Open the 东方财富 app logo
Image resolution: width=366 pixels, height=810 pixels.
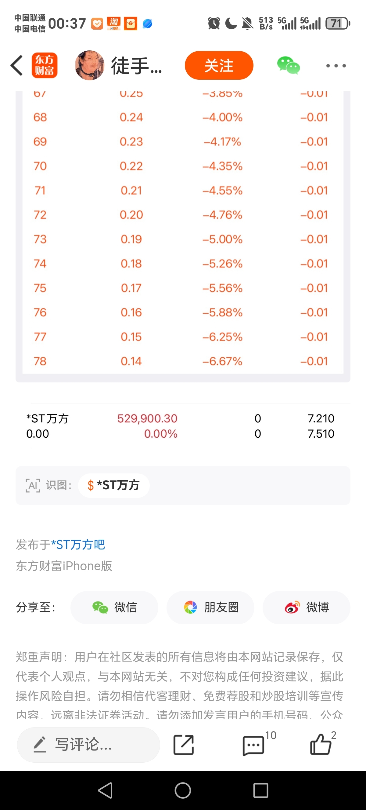click(x=44, y=65)
